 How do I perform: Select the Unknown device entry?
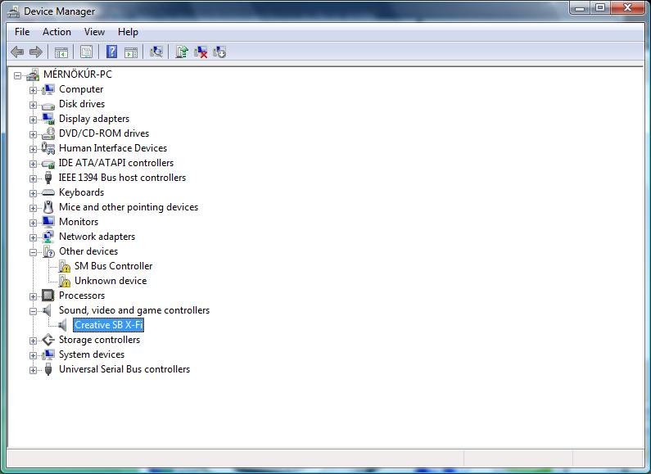(111, 281)
